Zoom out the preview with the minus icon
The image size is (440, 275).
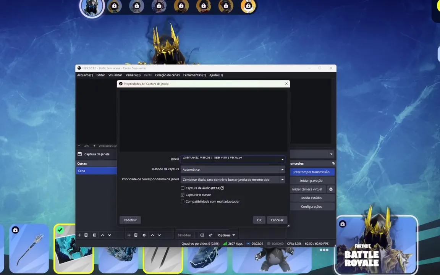(x=79, y=146)
